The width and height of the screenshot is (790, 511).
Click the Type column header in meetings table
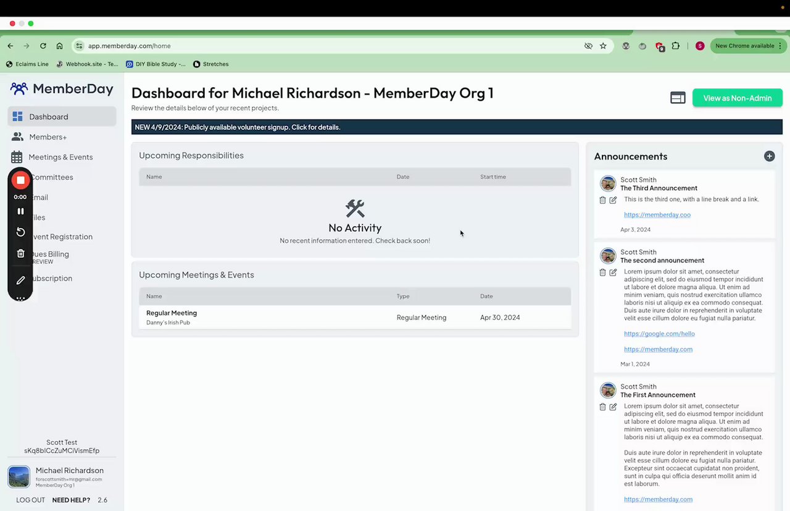[403, 296]
